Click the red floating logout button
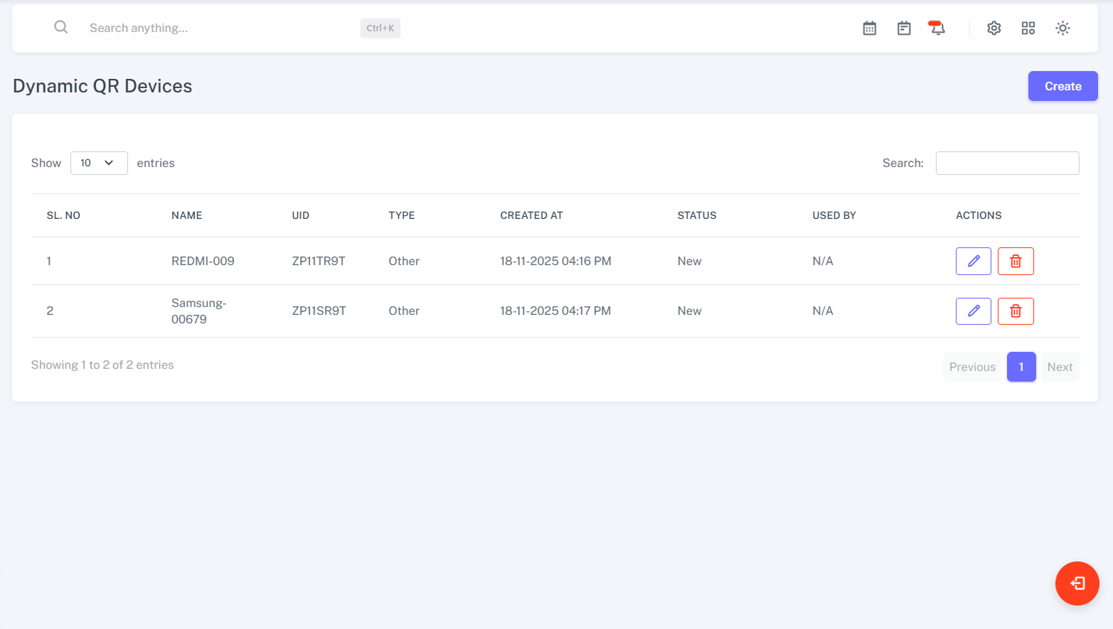The height and width of the screenshot is (629, 1113). (x=1077, y=584)
